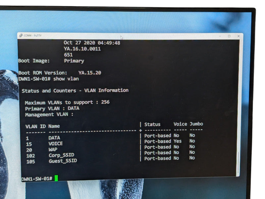Click 'Primary VLAN : DATA' line
265x199 pixels.
pyautogui.click(x=52, y=108)
